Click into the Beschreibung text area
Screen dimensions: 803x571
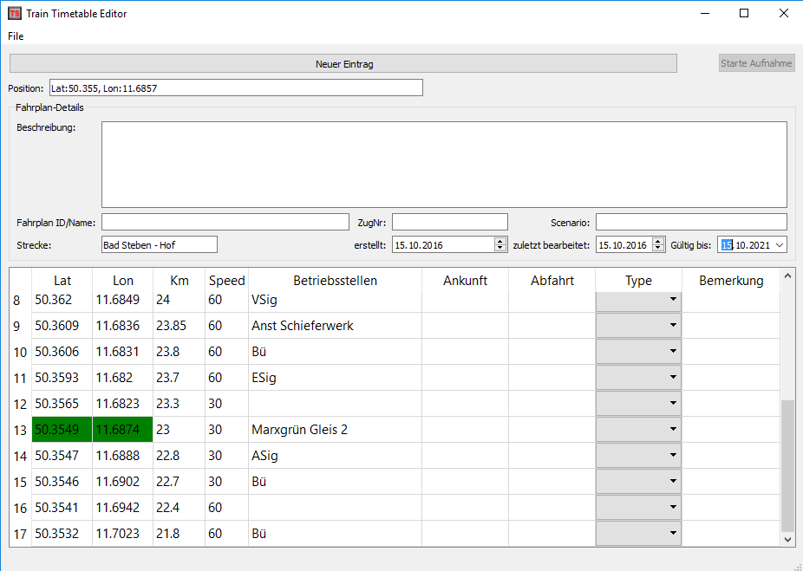[x=444, y=165]
